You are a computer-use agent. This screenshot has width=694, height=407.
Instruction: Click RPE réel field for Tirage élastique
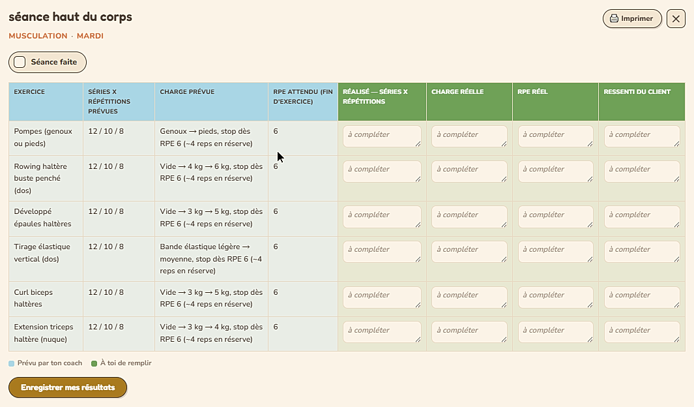click(555, 252)
